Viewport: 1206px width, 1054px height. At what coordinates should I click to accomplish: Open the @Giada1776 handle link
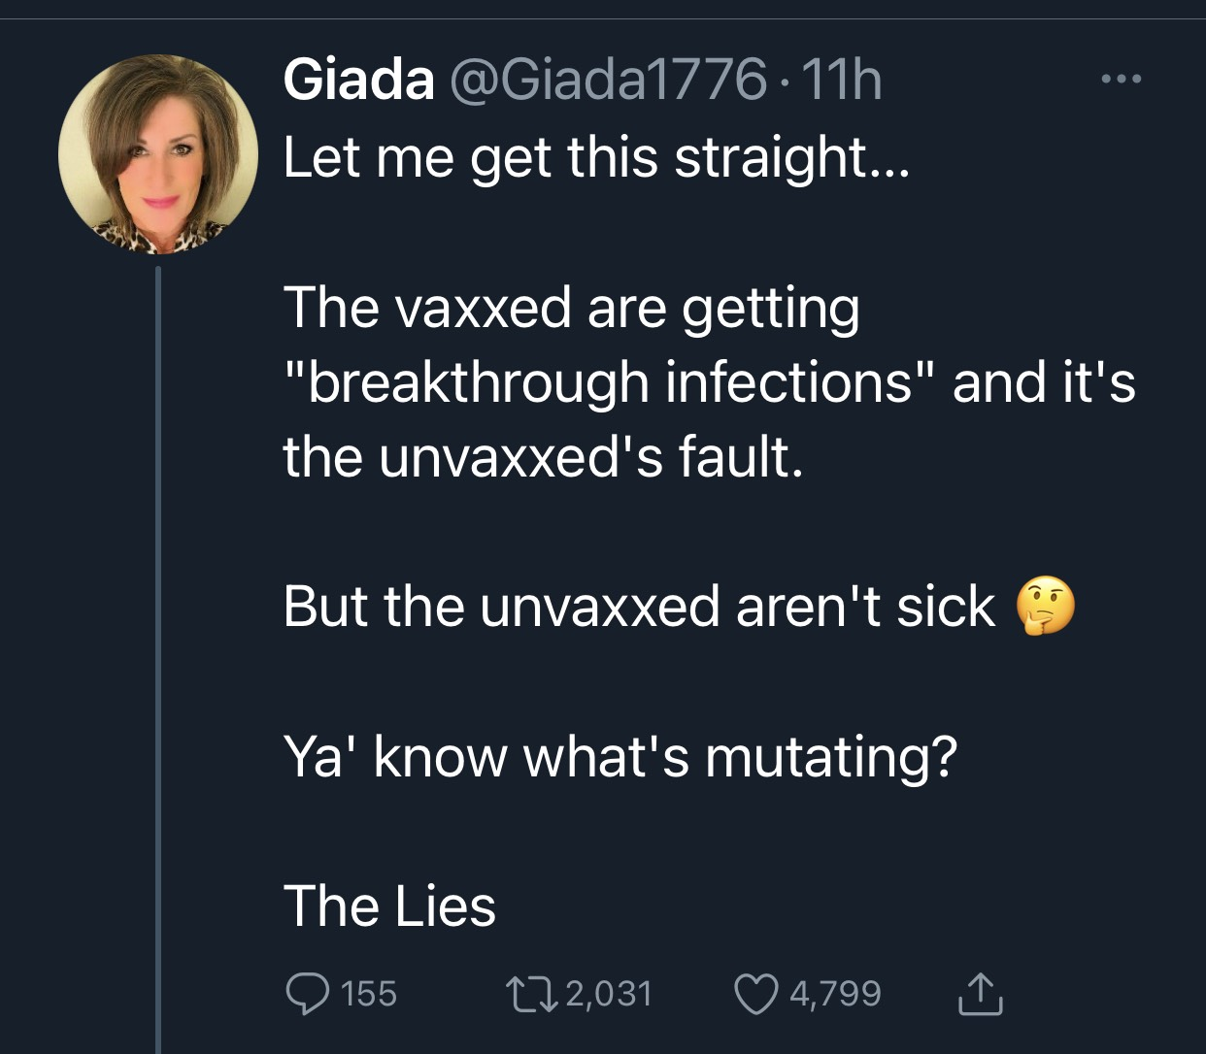[x=607, y=79]
